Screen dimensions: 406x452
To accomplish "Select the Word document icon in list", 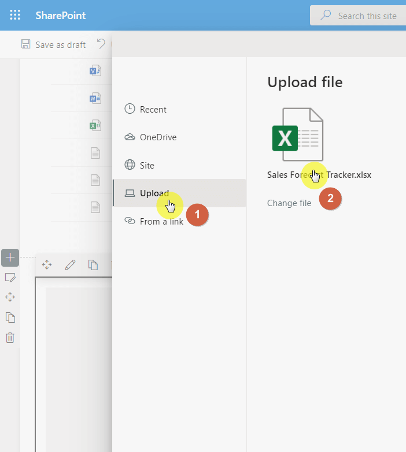I will pos(95,98).
